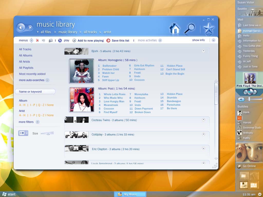
Task: Click the undo arrow icon in toolbar
Action: pyautogui.click(x=43, y=40)
